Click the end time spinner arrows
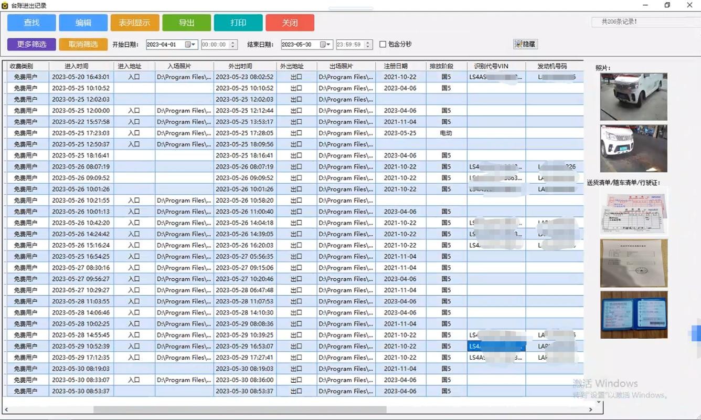Screen dimensions: 701x420 tap(368, 45)
